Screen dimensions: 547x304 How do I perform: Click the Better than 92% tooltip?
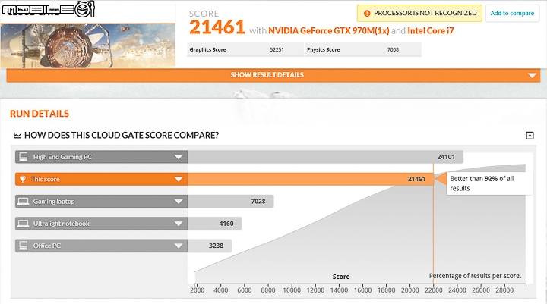tap(489, 183)
